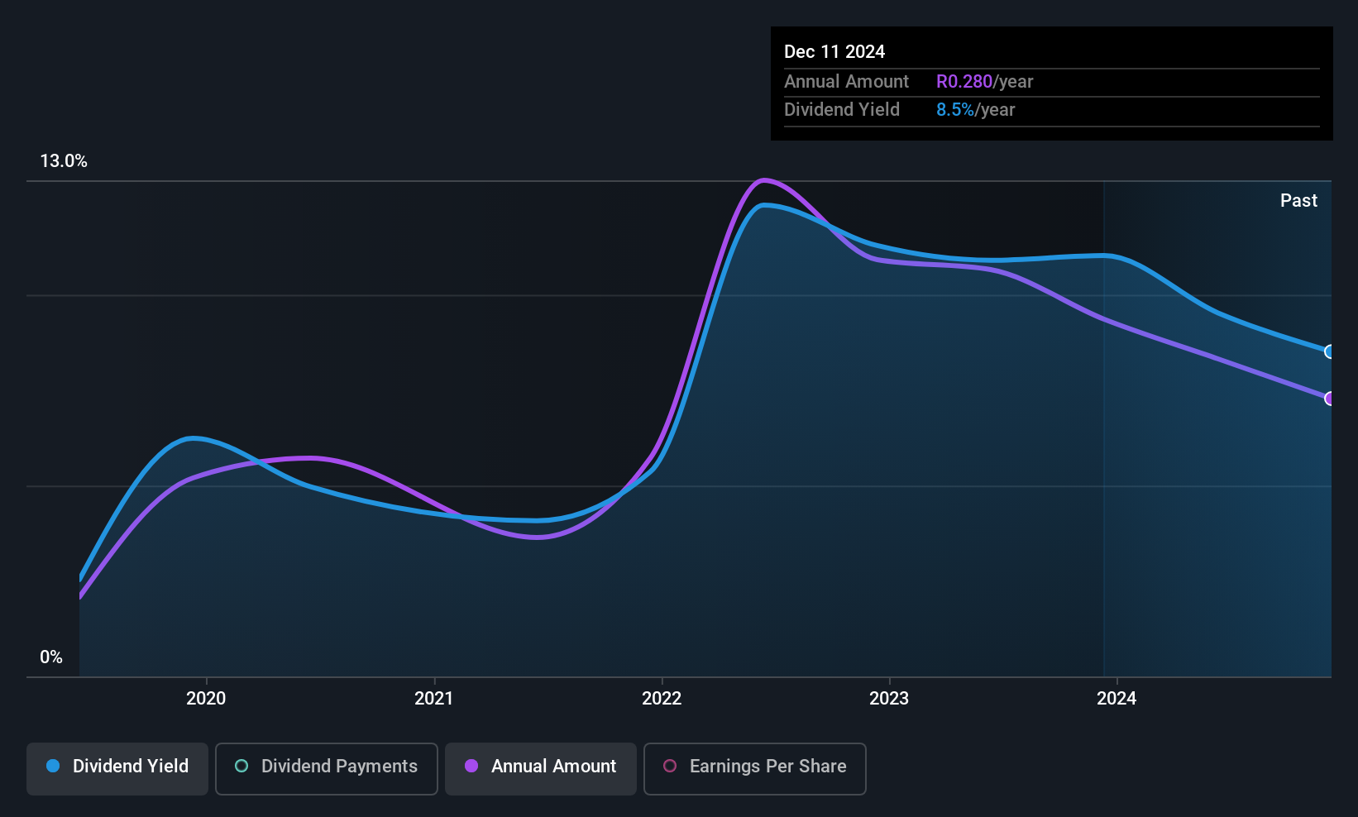Screen dimensions: 1358x817
Task: Show the Earnings Per Share series
Action: click(755, 767)
